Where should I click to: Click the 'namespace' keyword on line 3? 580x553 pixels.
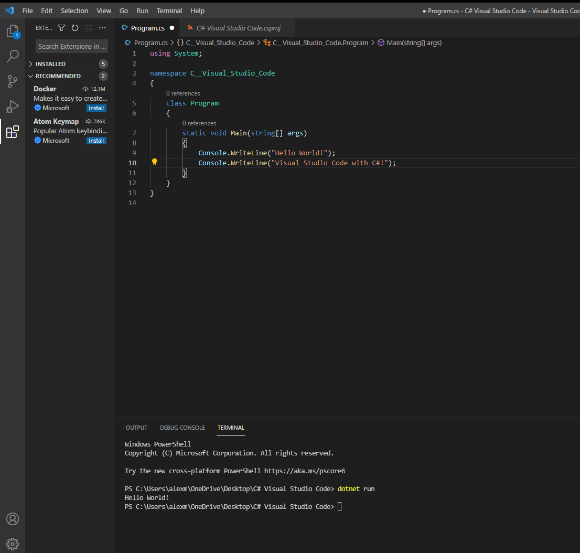point(168,73)
